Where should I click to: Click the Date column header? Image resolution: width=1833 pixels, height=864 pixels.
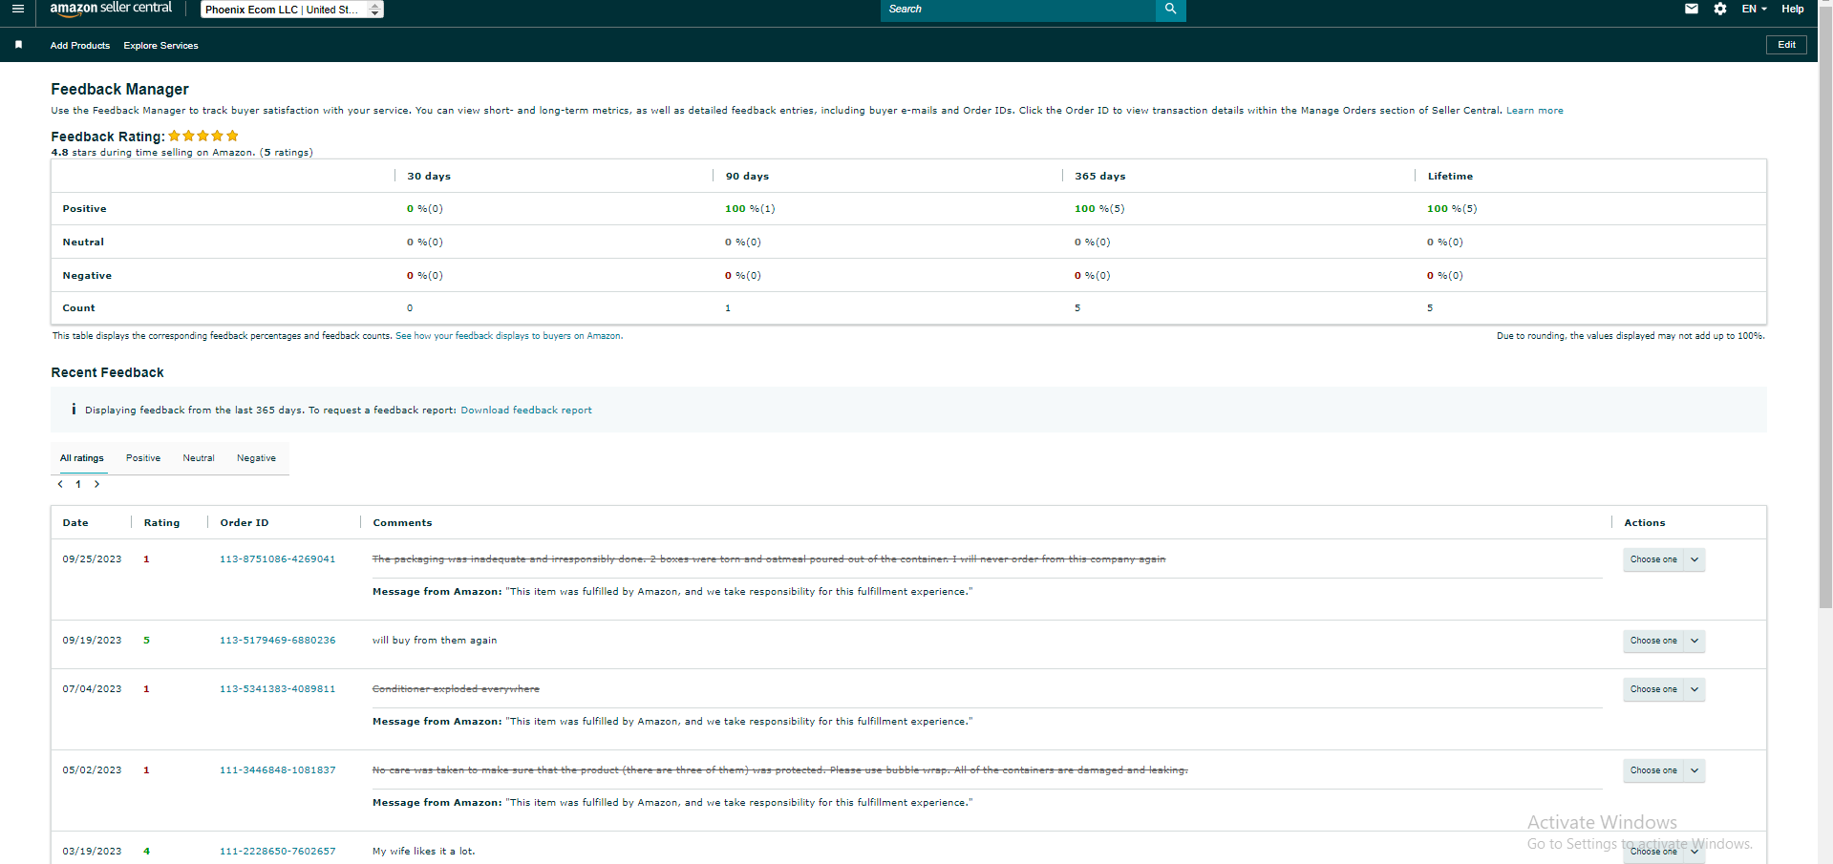click(x=75, y=523)
